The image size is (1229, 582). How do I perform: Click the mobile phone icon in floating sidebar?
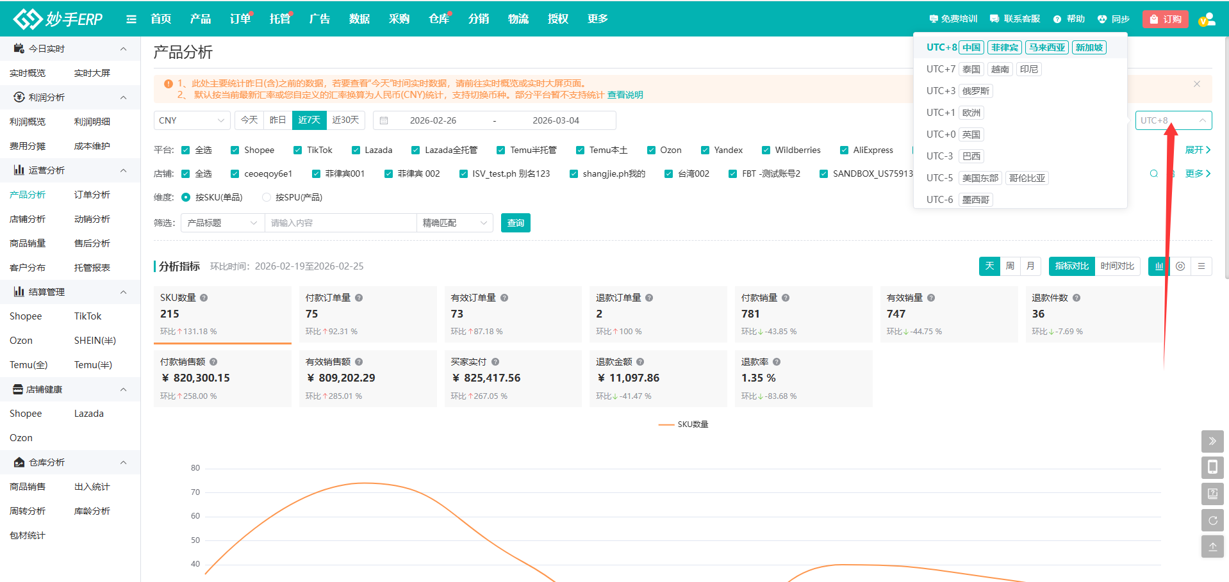point(1212,467)
